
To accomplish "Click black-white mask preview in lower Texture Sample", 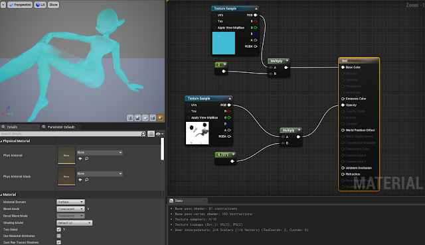I will (197, 133).
